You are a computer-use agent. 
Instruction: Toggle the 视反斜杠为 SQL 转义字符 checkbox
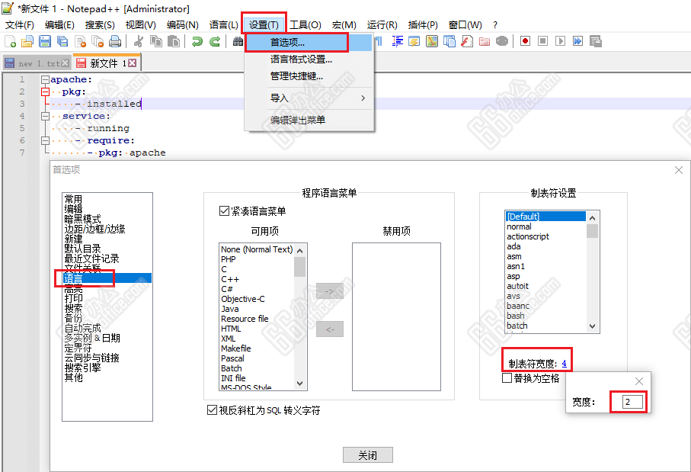coord(212,410)
